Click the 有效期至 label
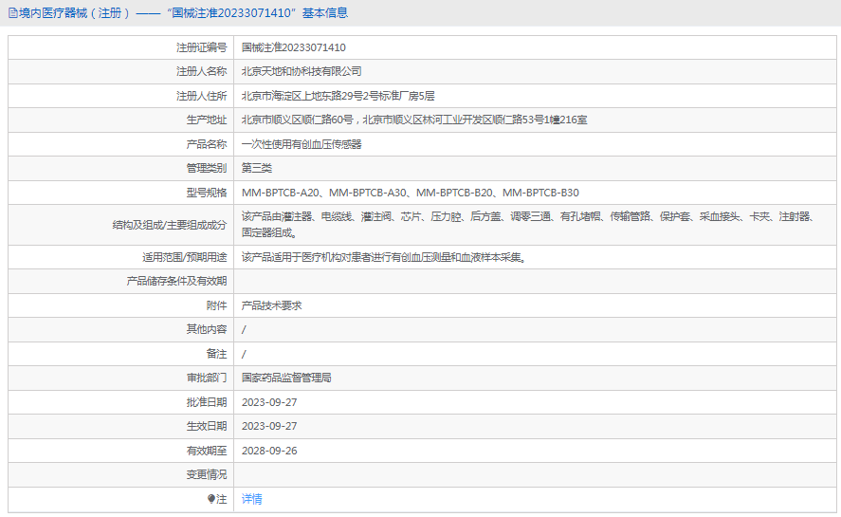 (x=207, y=451)
